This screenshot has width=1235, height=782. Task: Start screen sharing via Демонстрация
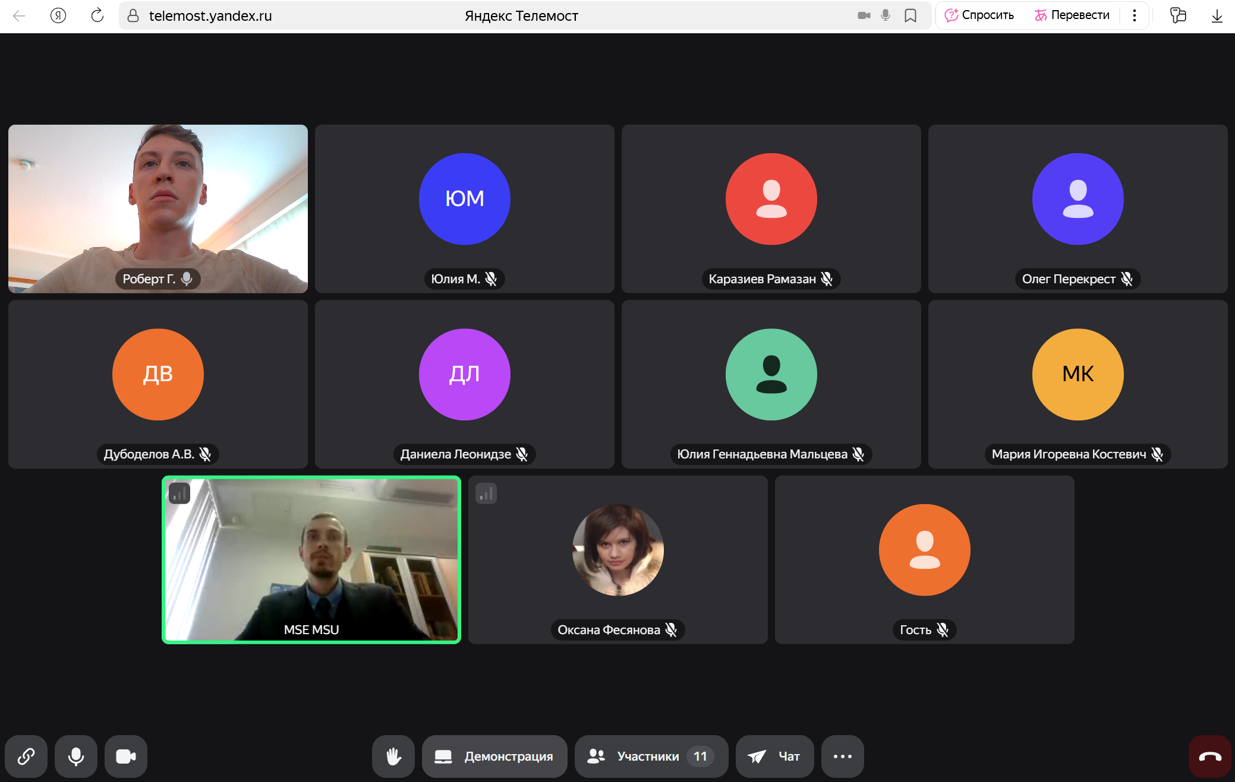tap(494, 756)
